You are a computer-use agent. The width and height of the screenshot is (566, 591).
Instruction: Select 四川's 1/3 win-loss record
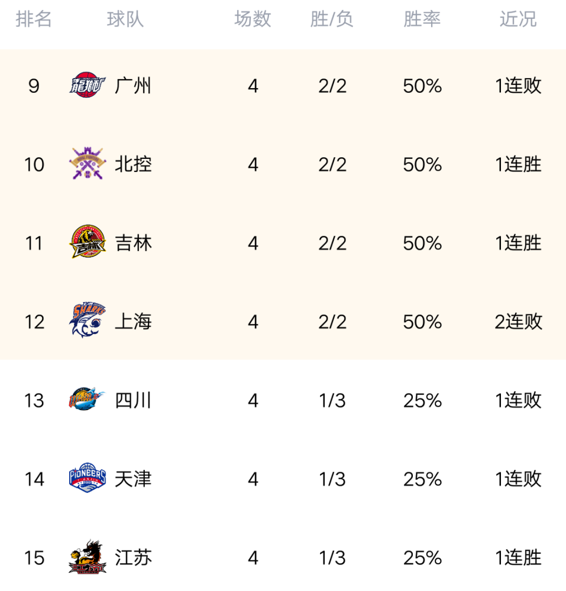(x=332, y=400)
